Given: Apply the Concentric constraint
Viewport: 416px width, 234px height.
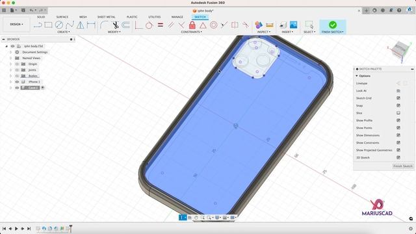Looking at the screenshot, I should coord(214,25).
